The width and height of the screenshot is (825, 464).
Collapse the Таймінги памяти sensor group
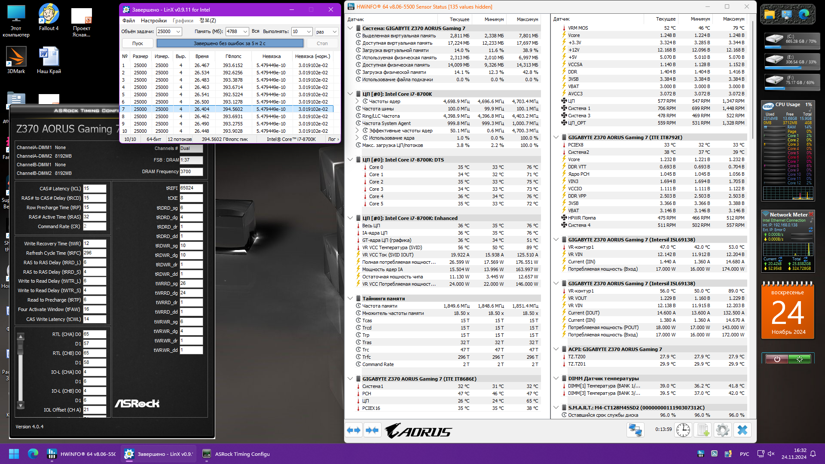(350, 298)
